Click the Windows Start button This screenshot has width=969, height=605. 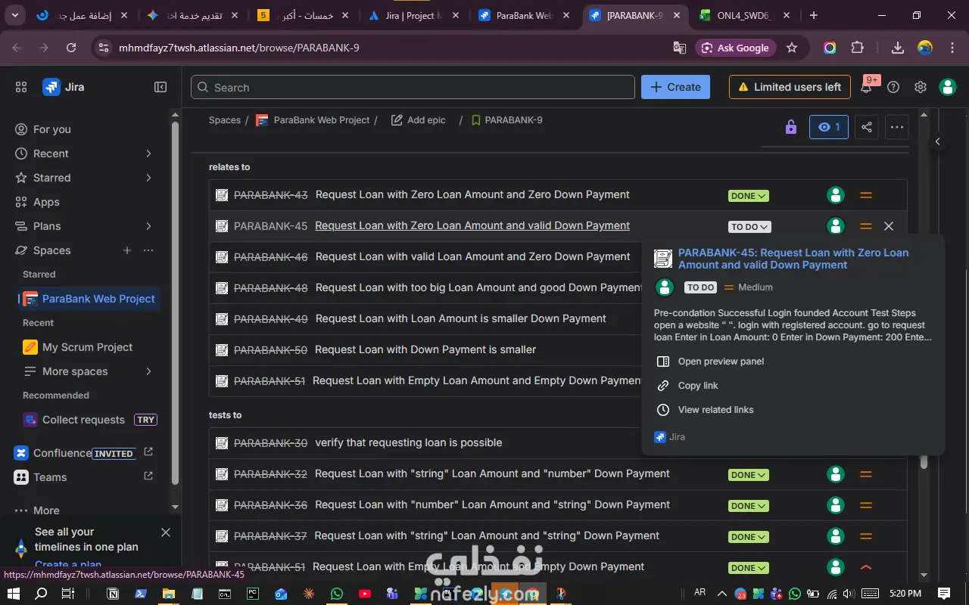point(14,594)
